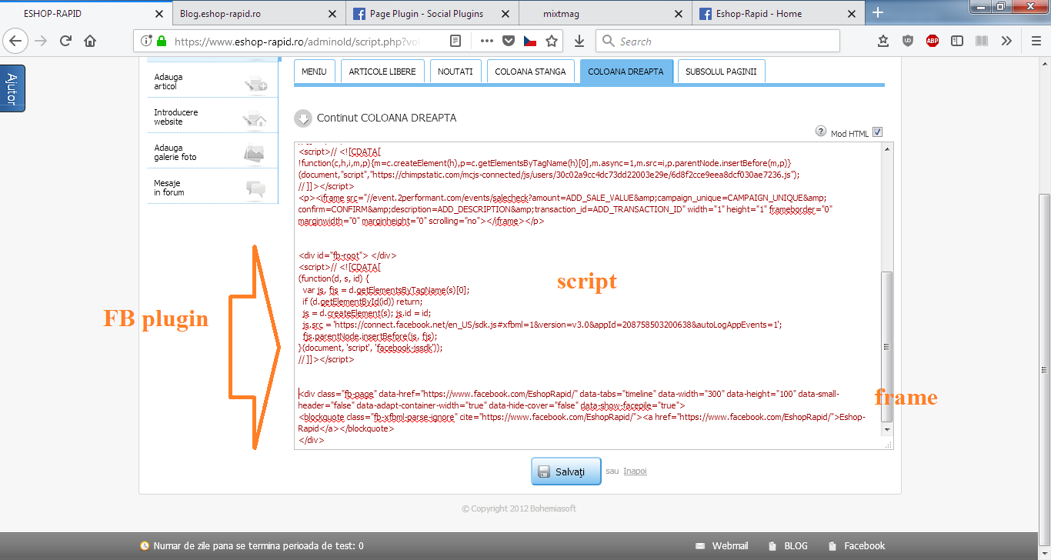This screenshot has width=1051, height=560.
Task: Reload the current page
Action: [66, 42]
